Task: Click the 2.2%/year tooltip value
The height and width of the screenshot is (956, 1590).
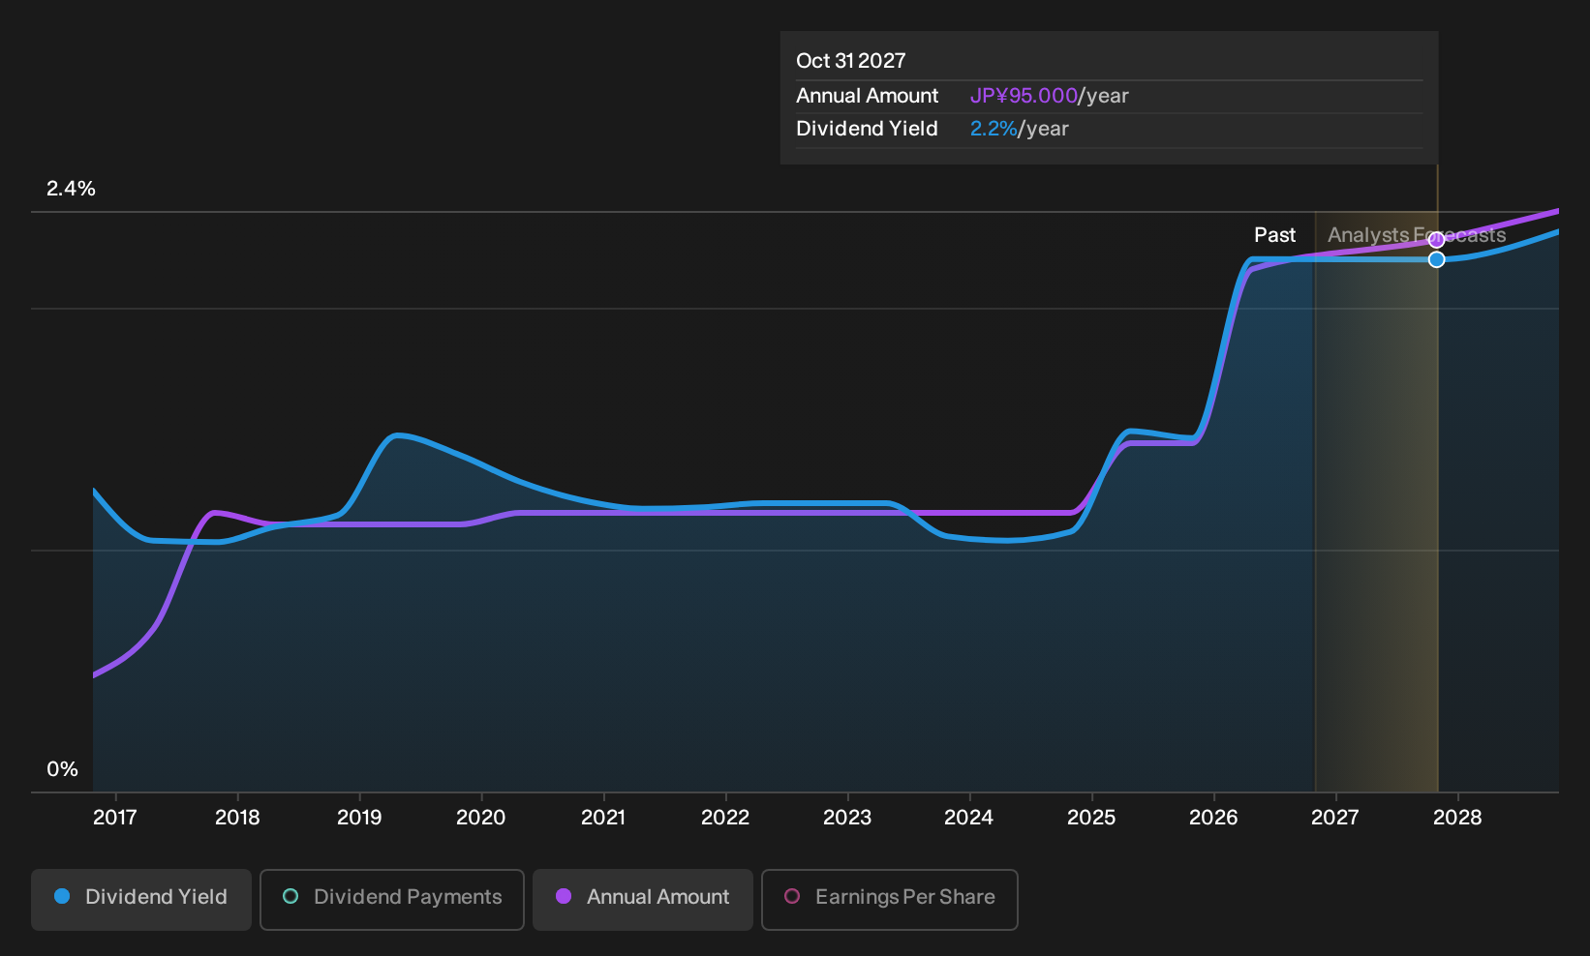Action: pyautogui.click(x=1019, y=129)
